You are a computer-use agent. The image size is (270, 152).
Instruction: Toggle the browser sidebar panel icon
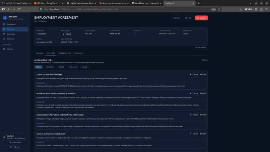(3, 9)
